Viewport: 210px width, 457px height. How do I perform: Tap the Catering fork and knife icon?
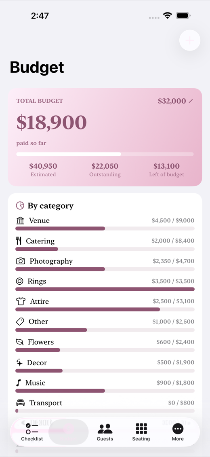point(19,241)
